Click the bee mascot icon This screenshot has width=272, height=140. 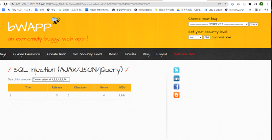pyautogui.click(x=56, y=20)
